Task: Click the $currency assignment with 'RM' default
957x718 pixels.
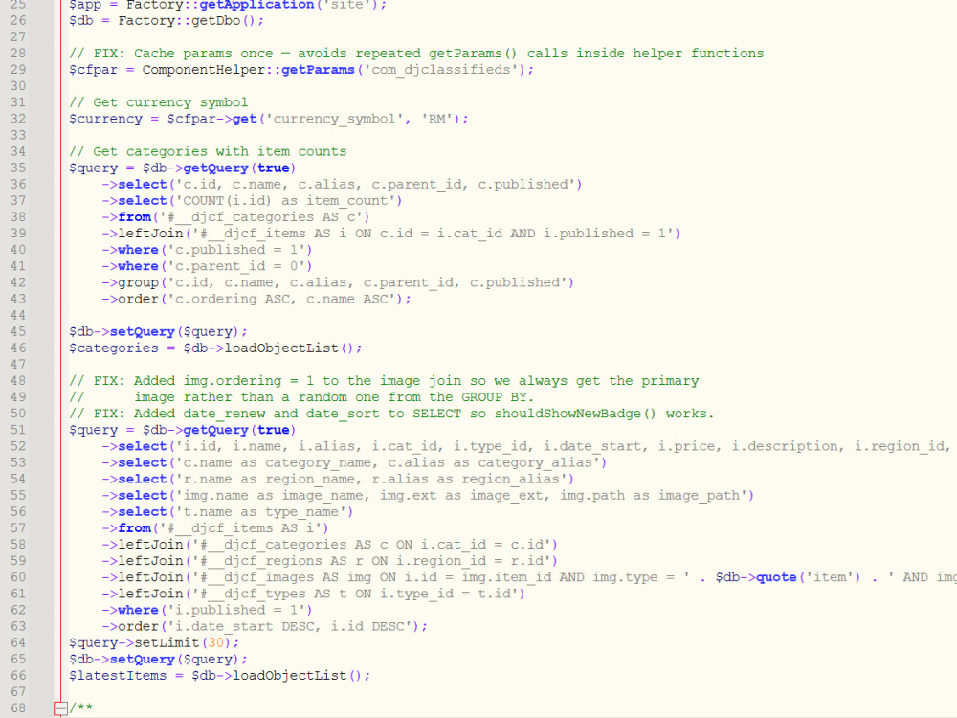Action: tap(269, 119)
